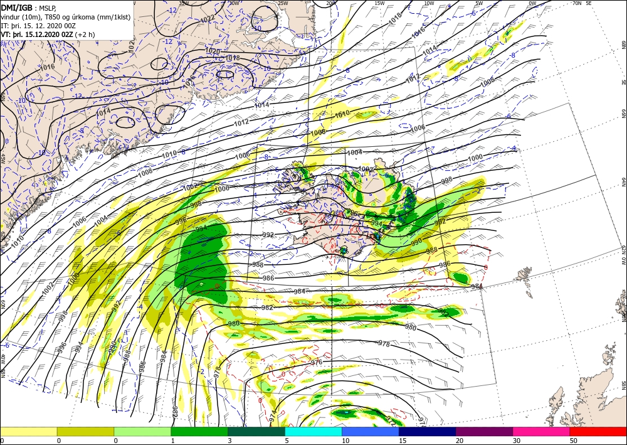The height and width of the screenshot is (445, 627).
Task: Click the pale yellow legend swatch
Action: coord(28,431)
